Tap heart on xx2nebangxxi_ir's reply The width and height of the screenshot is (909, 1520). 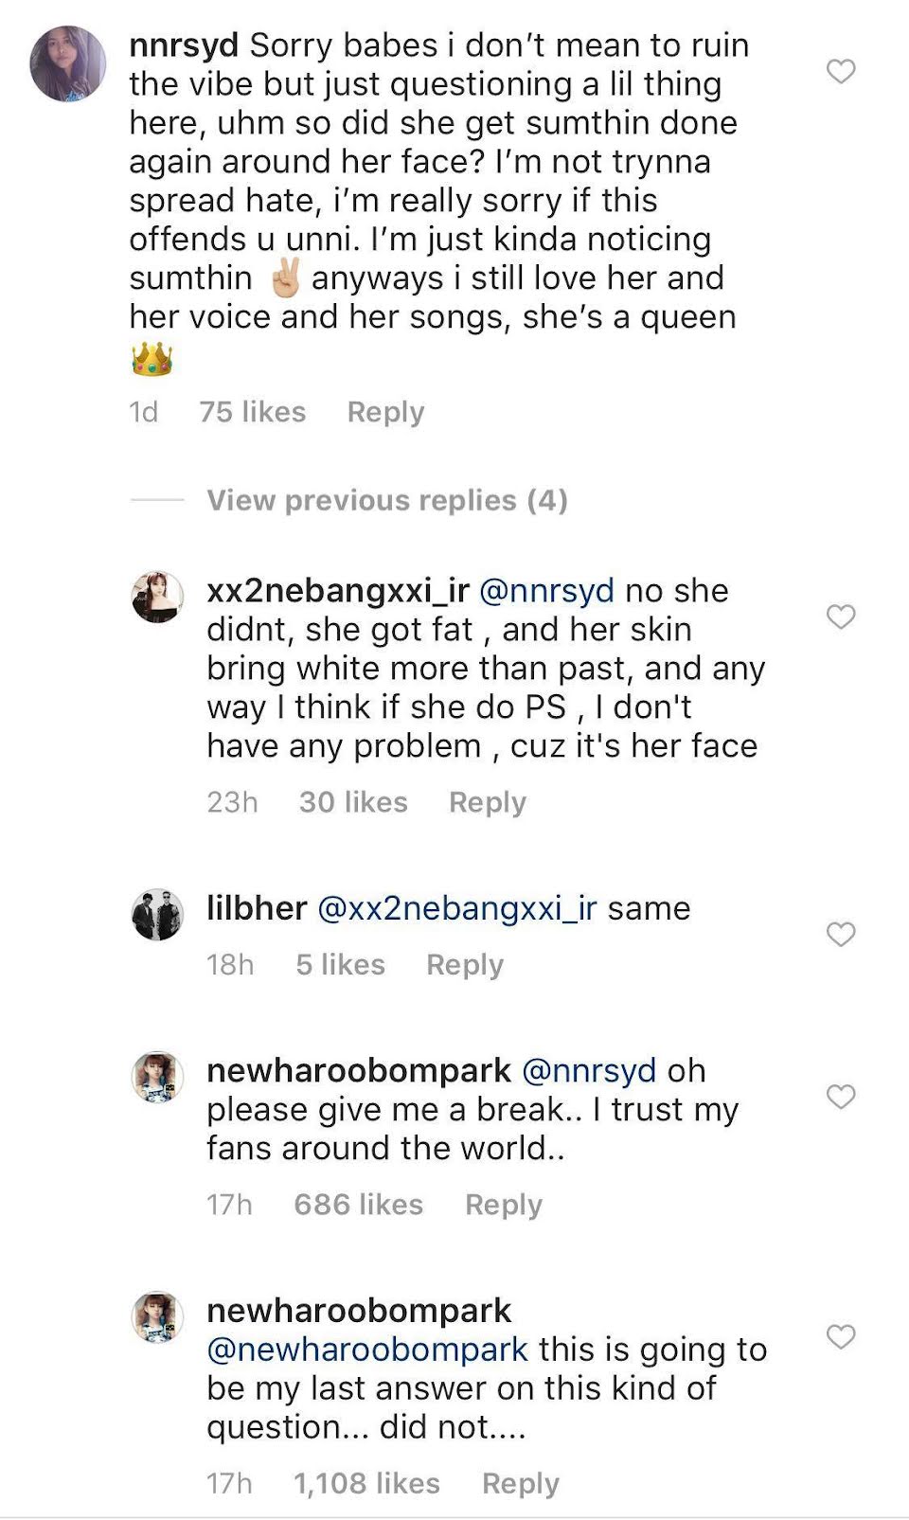pyautogui.click(x=841, y=617)
